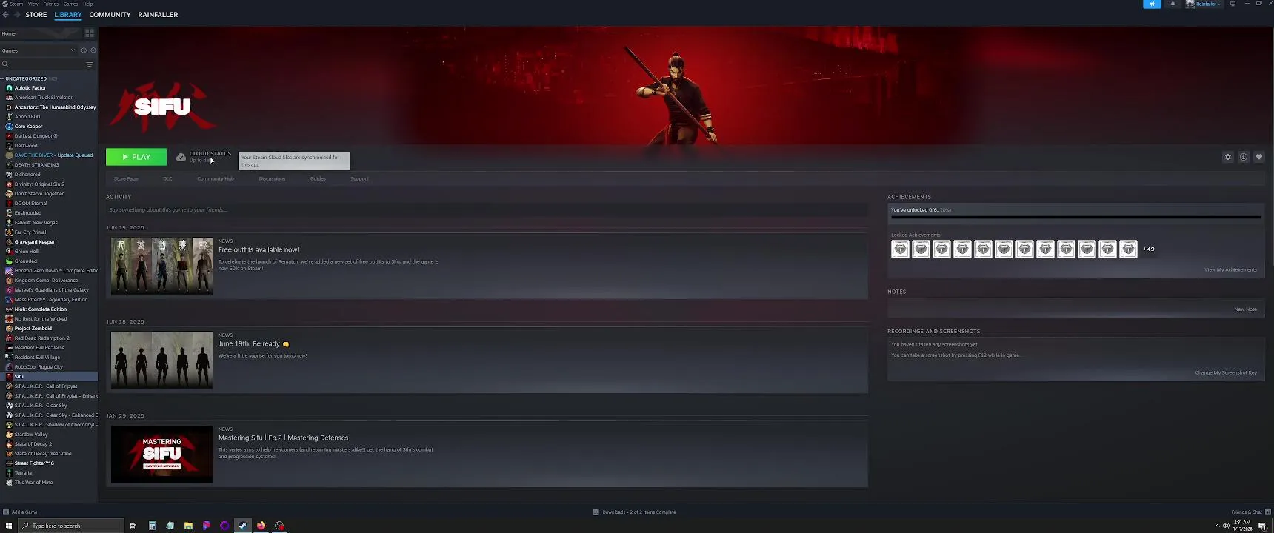This screenshot has width=1274, height=533.
Task: Add Sifu to favorites heart icon
Action: (x=1259, y=157)
